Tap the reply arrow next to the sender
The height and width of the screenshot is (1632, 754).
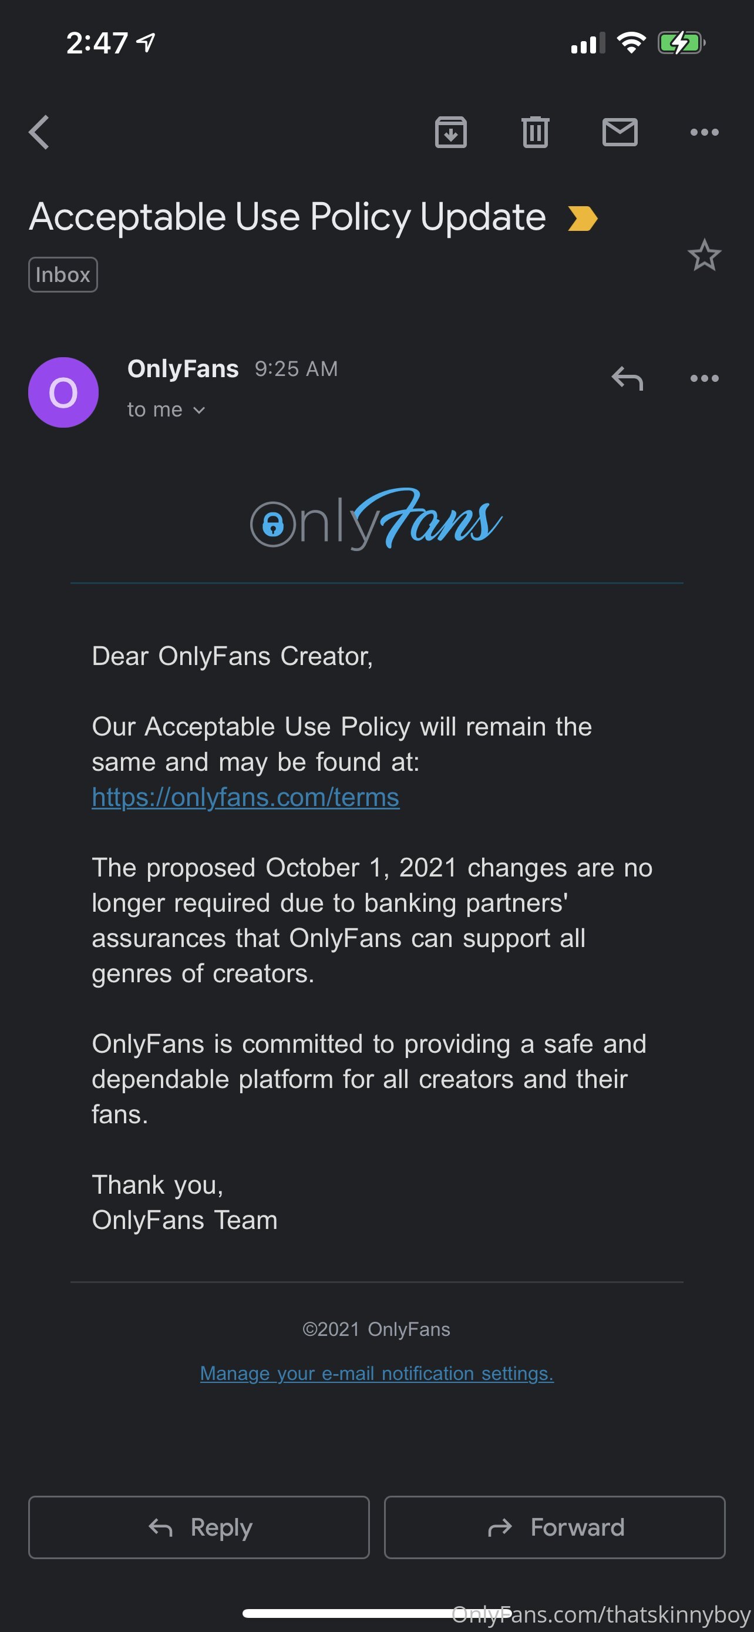[x=627, y=378]
